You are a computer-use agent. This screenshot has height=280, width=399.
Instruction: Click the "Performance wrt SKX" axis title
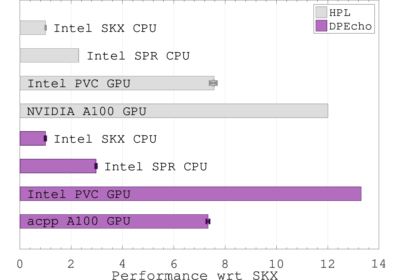point(195,275)
